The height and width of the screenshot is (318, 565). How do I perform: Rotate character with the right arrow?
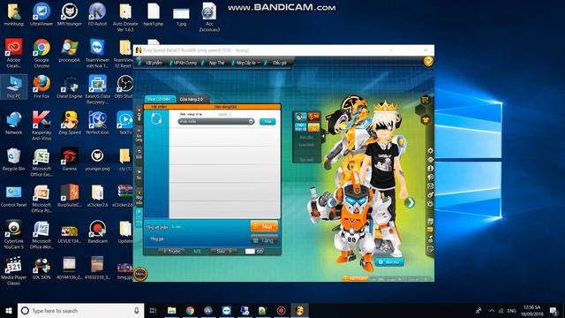click(x=410, y=202)
